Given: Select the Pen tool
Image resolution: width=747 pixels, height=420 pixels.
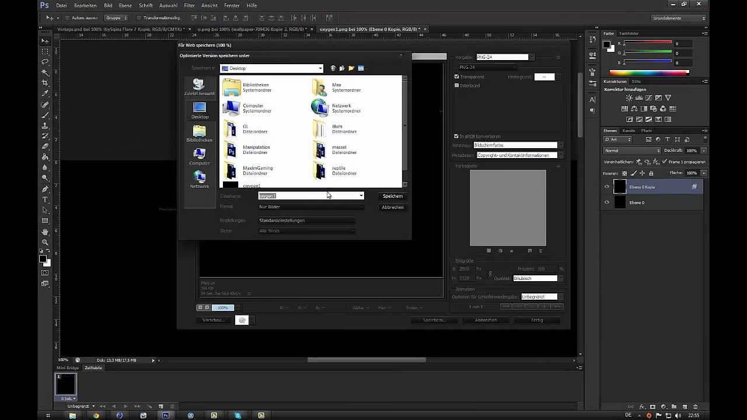Looking at the screenshot, I should pos(45,189).
